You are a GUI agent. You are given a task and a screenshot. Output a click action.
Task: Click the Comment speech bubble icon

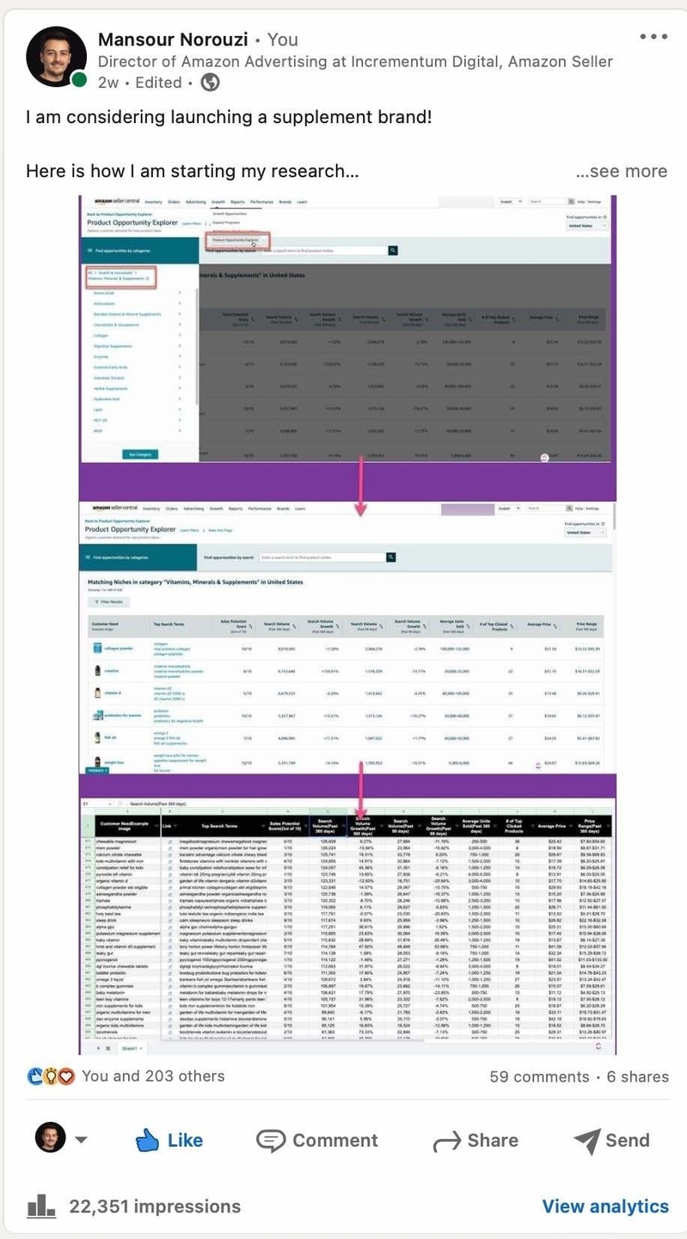271,1141
